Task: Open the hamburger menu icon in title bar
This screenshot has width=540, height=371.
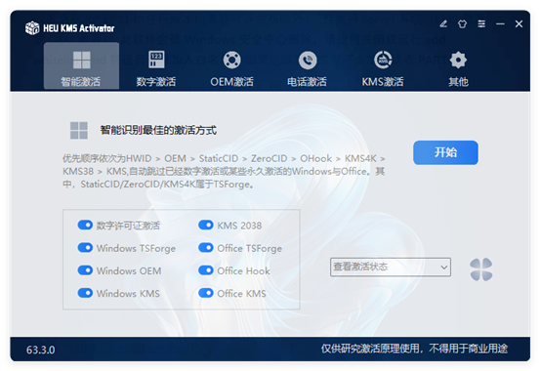Action: 481,23
